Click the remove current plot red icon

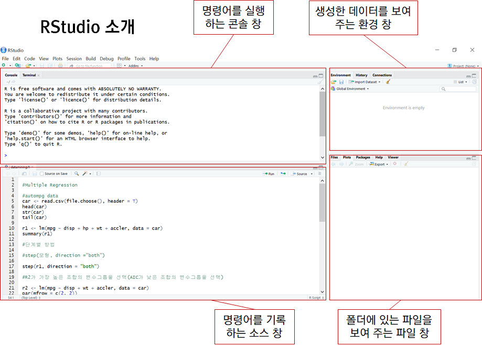click(395, 164)
